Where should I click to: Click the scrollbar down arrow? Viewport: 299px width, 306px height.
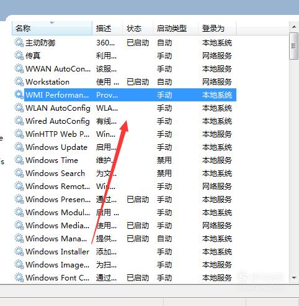[294, 278]
